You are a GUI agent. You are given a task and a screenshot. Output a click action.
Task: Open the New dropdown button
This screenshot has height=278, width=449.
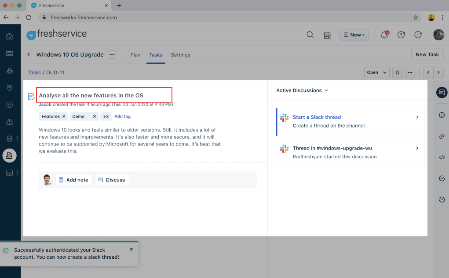(x=354, y=35)
